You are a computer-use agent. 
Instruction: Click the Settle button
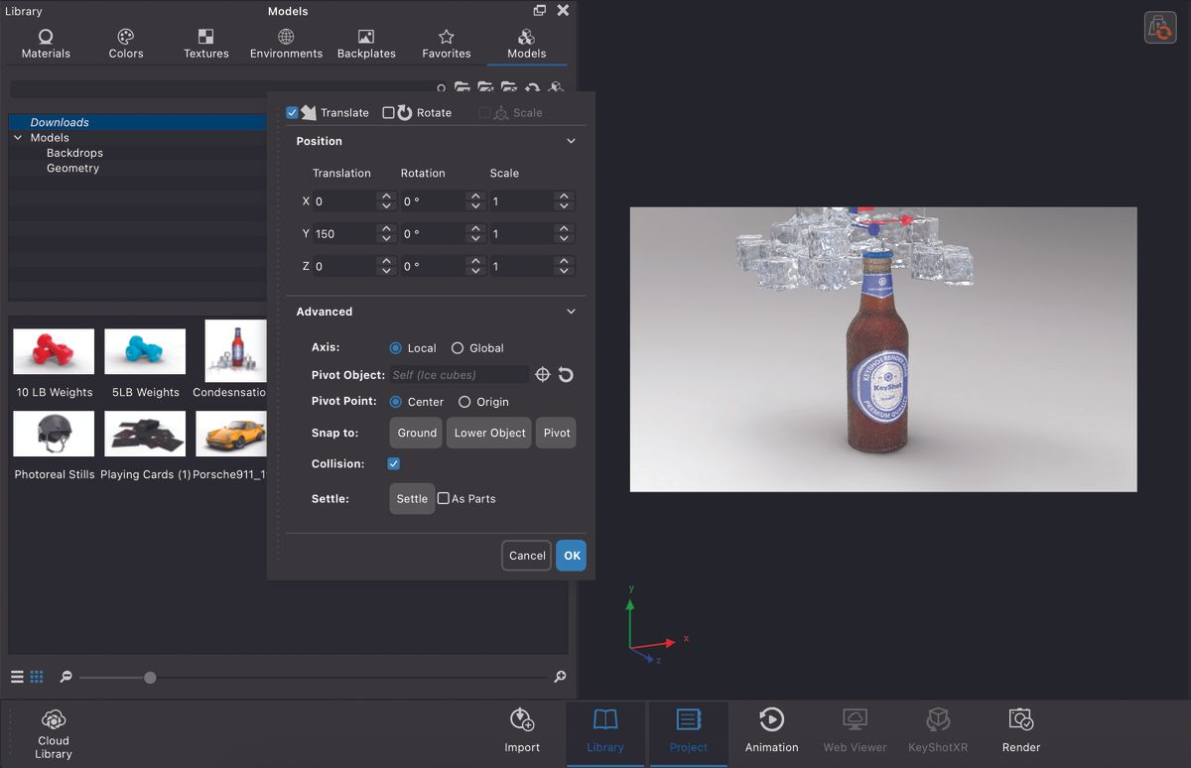click(x=411, y=498)
